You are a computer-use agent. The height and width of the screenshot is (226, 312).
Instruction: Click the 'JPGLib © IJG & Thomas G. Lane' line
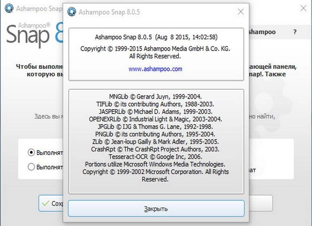[155, 126]
